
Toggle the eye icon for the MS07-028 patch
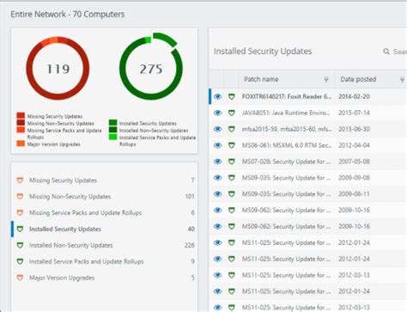click(218, 162)
